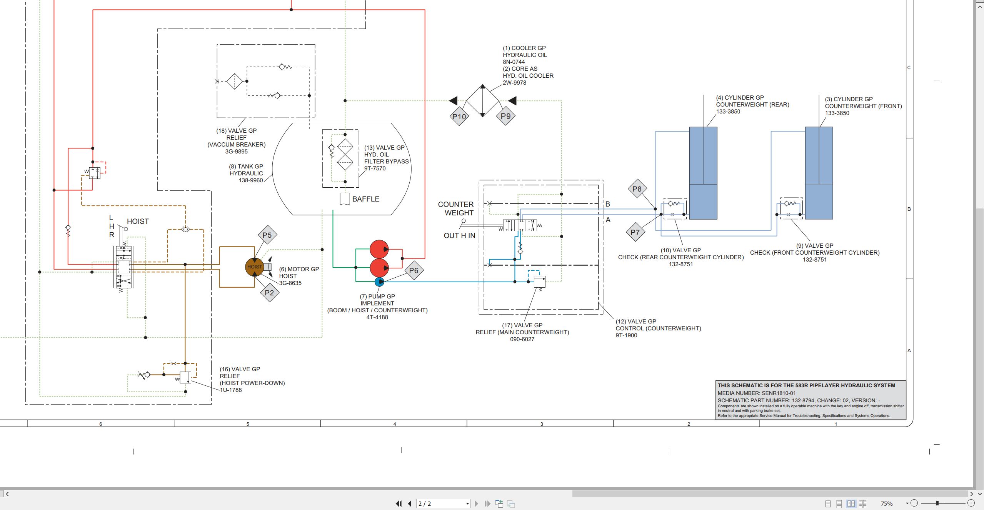
Task: Click the P7 pressure tap marker
Action: tap(635, 232)
